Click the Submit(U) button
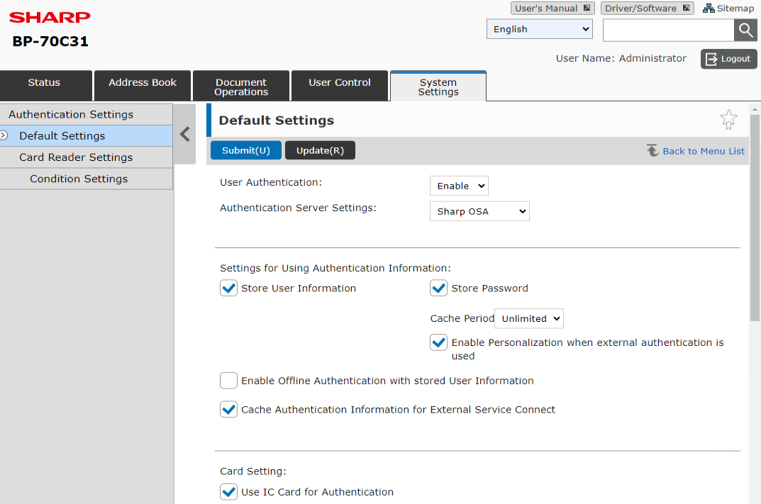Image resolution: width=761 pixels, height=504 pixels. coord(245,150)
